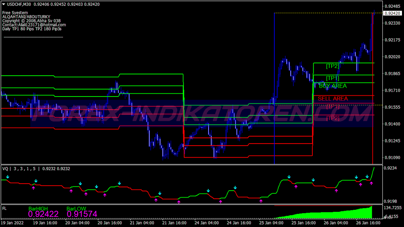Click the VQ scale value 0.9198
This screenshot has height=227, width=404.
[x=390, y=201]
